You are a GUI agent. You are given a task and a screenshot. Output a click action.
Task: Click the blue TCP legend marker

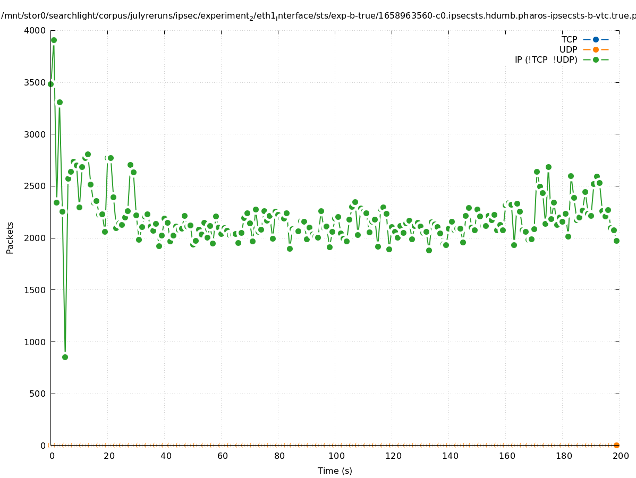coord(596,39)
